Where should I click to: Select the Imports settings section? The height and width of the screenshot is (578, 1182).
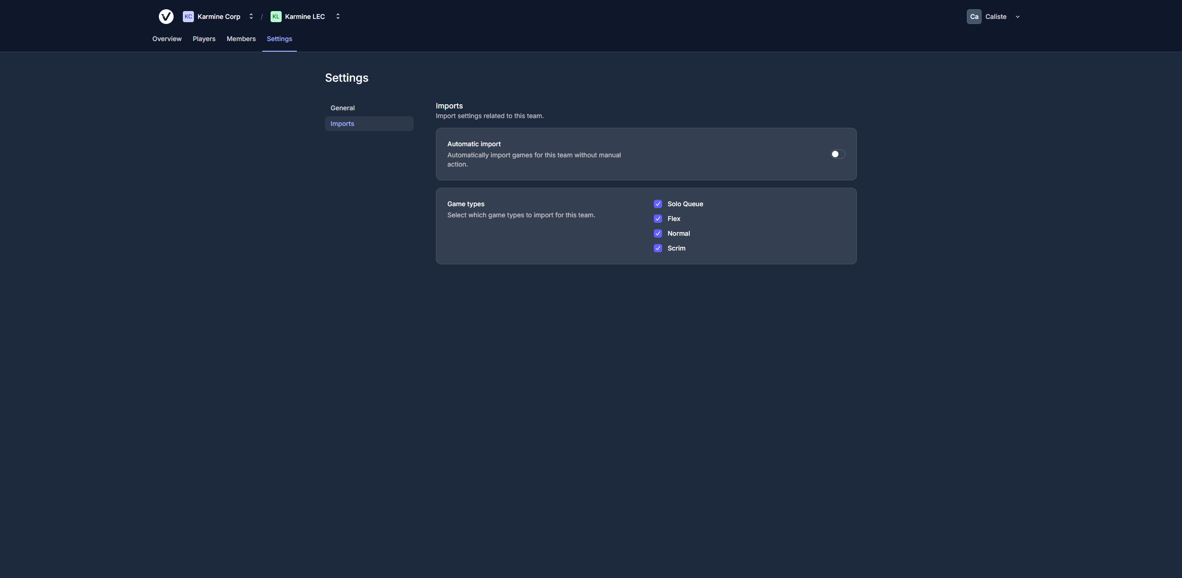[342, 123]
